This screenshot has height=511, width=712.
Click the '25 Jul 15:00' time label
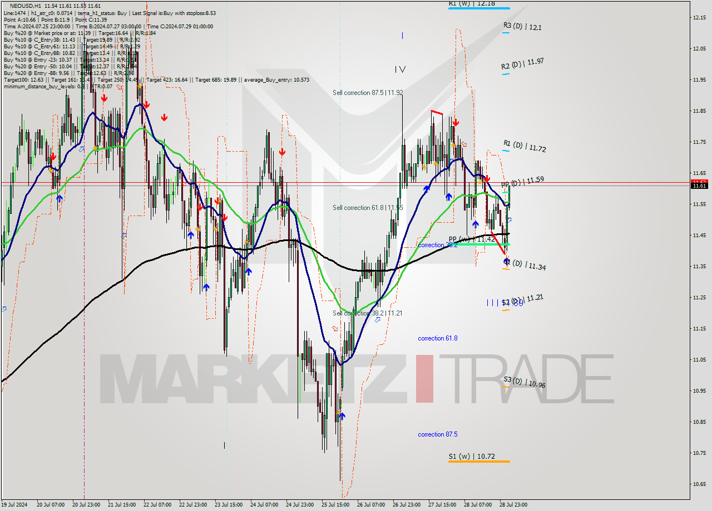[x=335, y=505]
